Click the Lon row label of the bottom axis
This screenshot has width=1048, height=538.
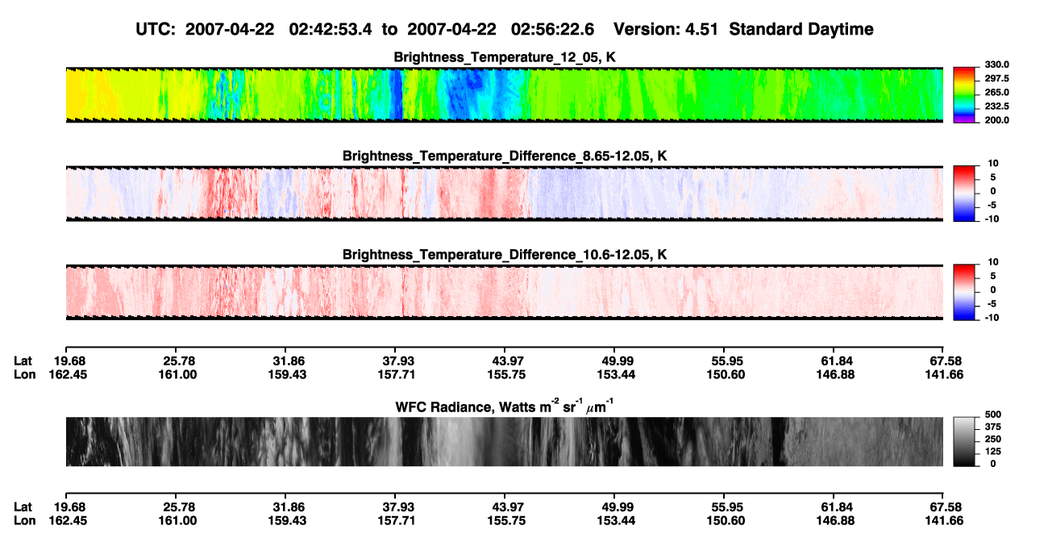pos(24,521)
